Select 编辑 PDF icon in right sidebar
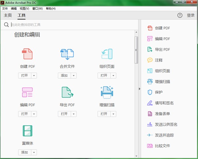This screenshot has width=198, height=159. [x=150, y=39]
